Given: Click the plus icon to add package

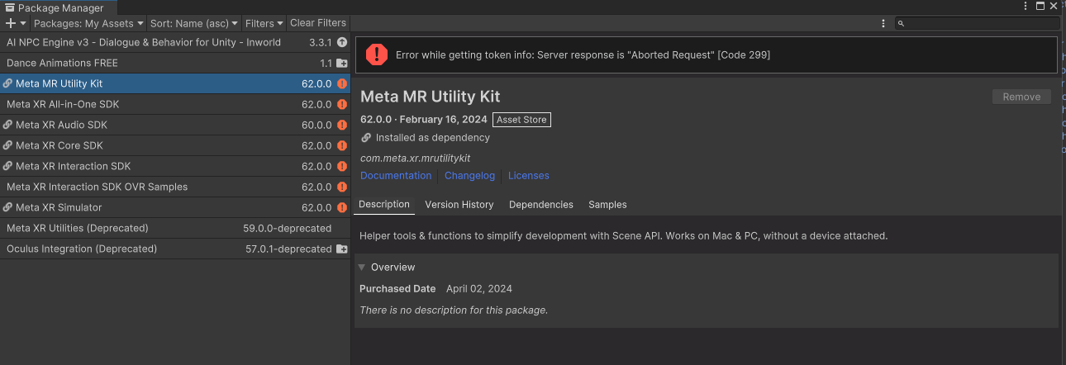Looking at the screenshot, I should (11, 23).
